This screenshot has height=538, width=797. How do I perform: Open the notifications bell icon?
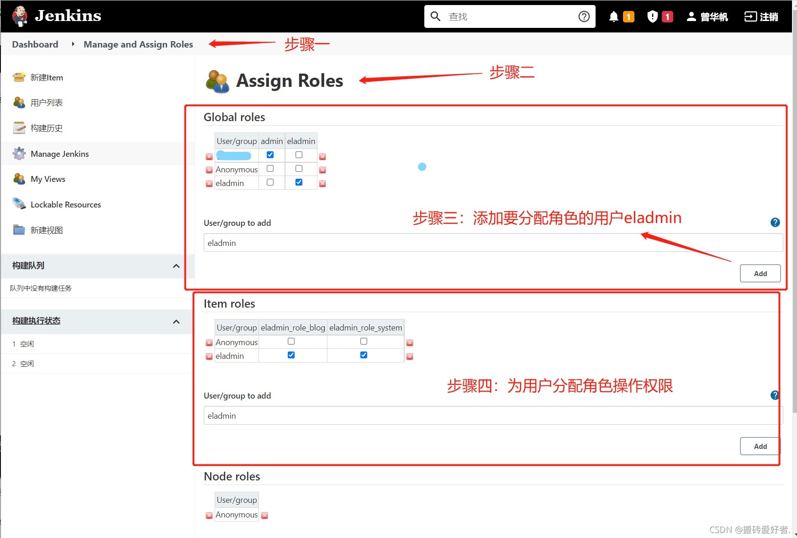(613, 17)
